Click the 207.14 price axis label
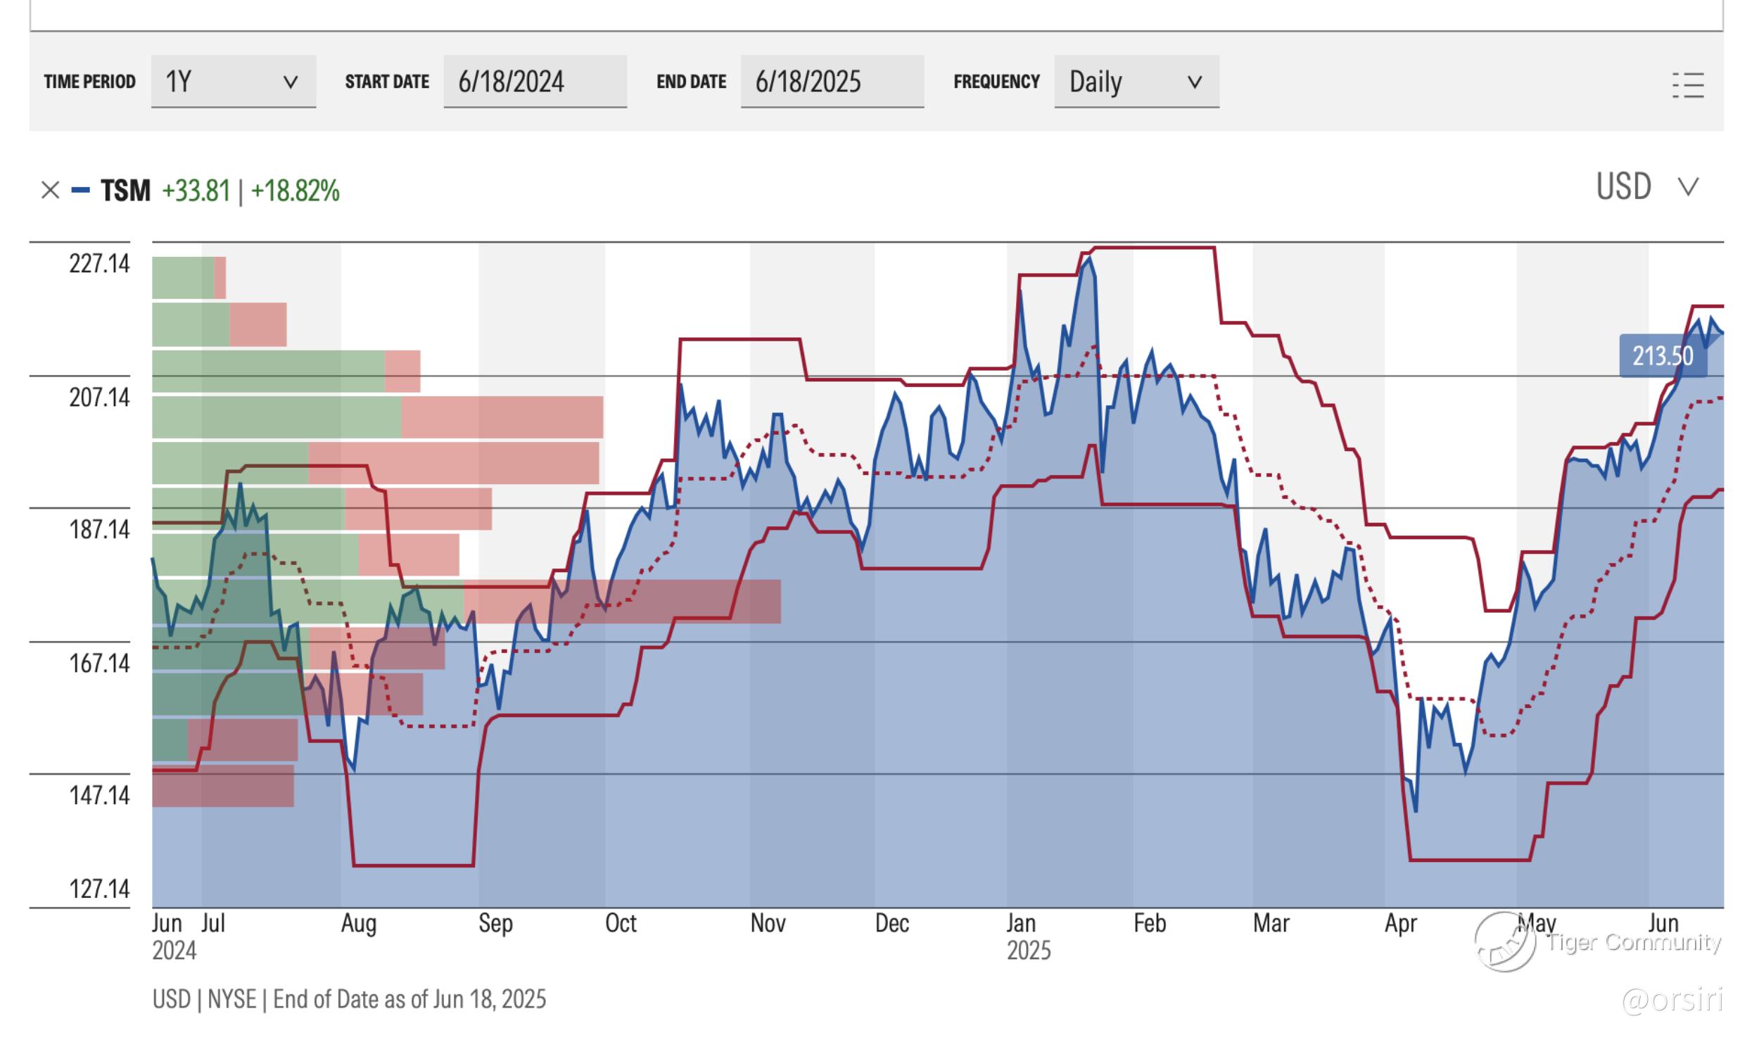The image size is (1759, 1040). [99, 398]
